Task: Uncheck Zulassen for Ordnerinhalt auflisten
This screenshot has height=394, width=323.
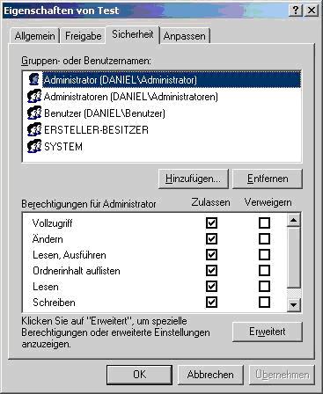Action: pyautogui.click(x=211, y=270)
